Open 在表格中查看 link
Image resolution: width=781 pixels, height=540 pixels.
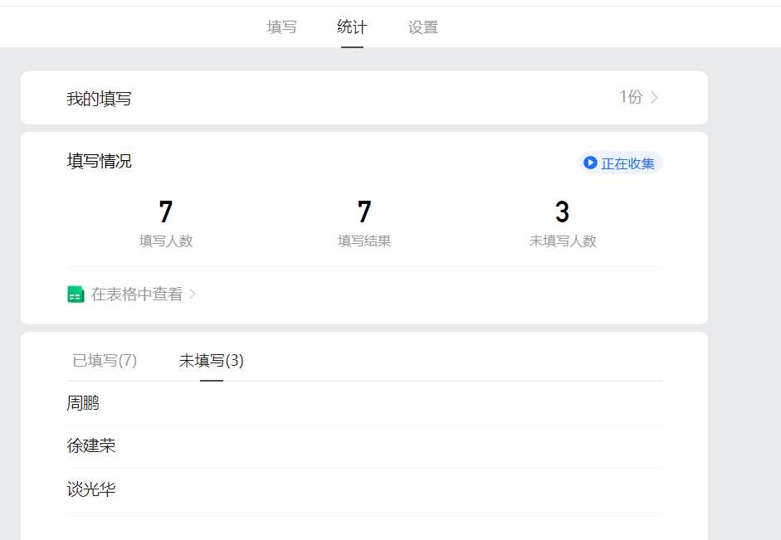130,294
